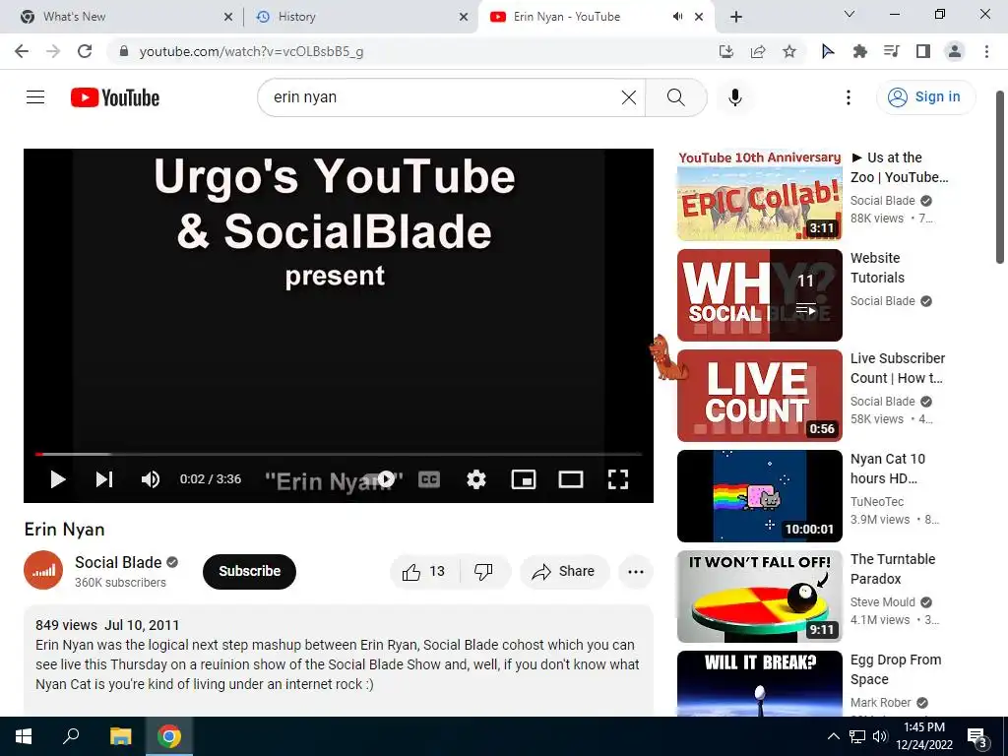The image size is (1008, 756).
Task: Open Social Blade channel name link
Action: (x=118, y=562)
